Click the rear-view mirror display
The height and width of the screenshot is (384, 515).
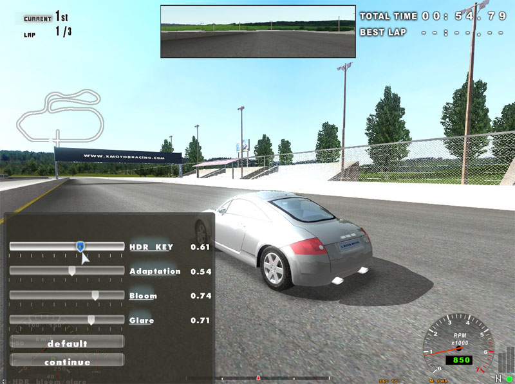point(257,32)
